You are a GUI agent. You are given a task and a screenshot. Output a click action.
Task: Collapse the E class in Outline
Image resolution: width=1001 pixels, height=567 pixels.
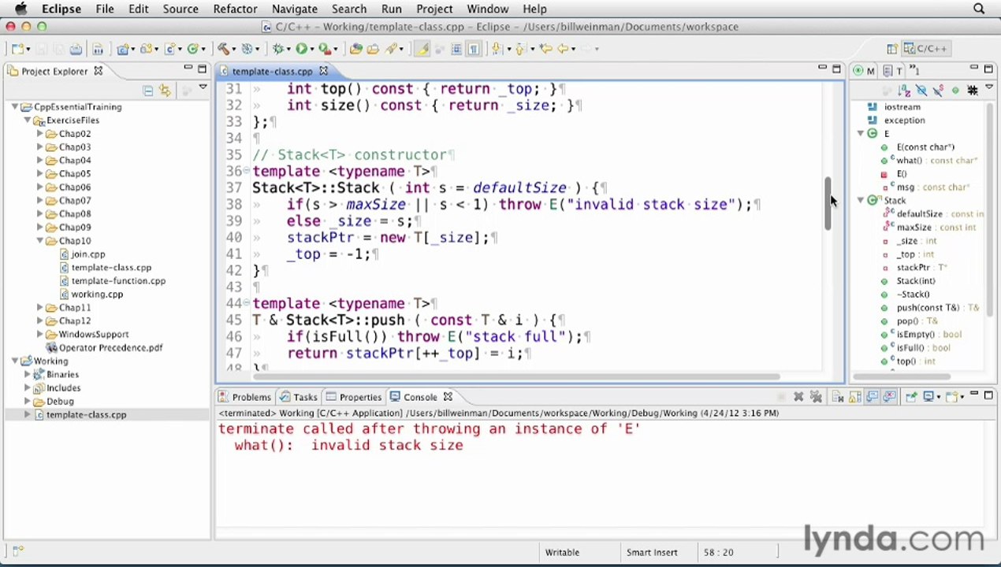pos(861,134)
